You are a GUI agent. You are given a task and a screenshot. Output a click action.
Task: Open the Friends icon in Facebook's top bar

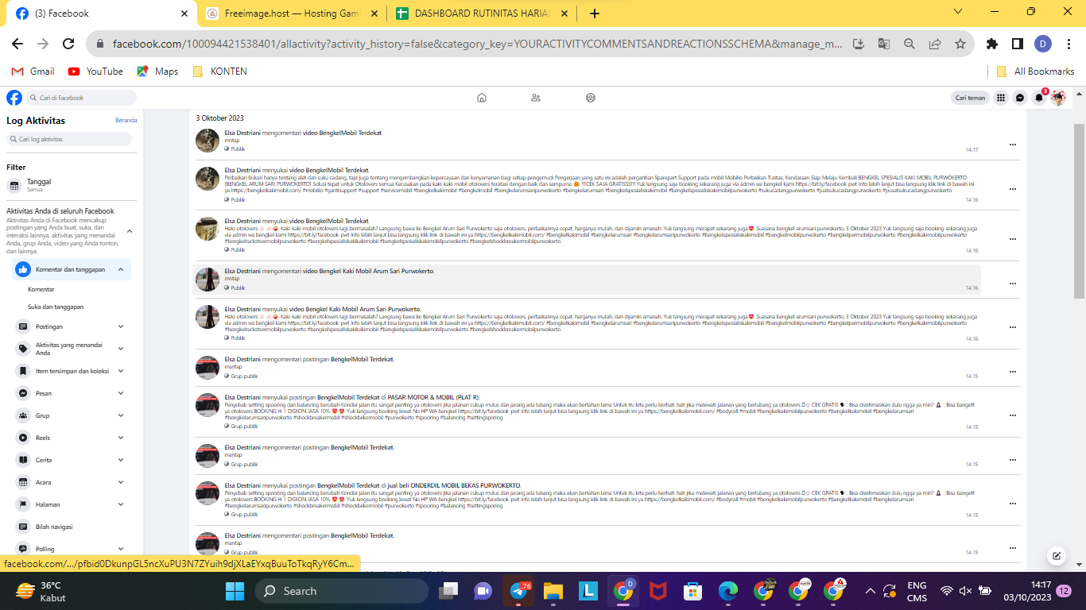536,98
